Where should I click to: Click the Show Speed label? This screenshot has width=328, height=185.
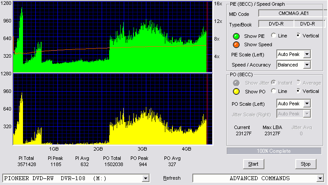(258, 44)
